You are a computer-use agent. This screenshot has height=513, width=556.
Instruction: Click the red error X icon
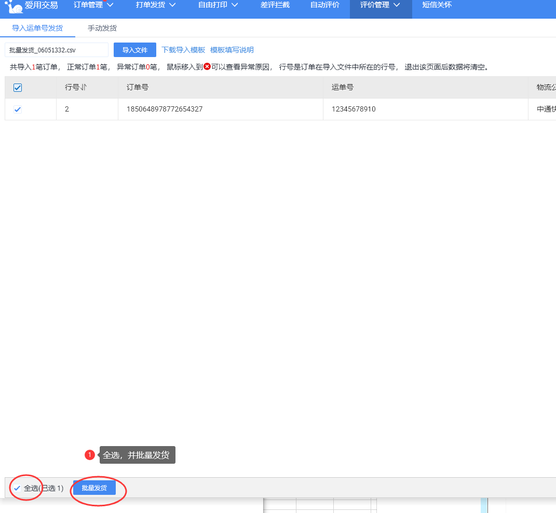(x=207, y=67)
